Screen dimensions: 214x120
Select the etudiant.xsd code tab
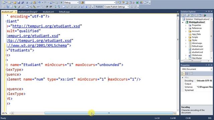(x=7, y=12)
